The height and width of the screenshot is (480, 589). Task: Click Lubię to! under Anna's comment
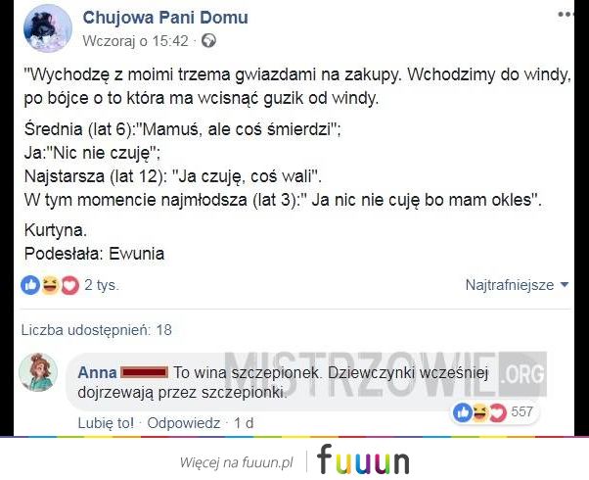point(106,423)
